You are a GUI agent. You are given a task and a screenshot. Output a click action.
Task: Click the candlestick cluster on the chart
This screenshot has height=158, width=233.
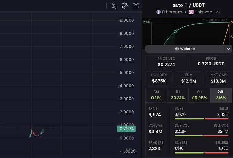(37, 133)
